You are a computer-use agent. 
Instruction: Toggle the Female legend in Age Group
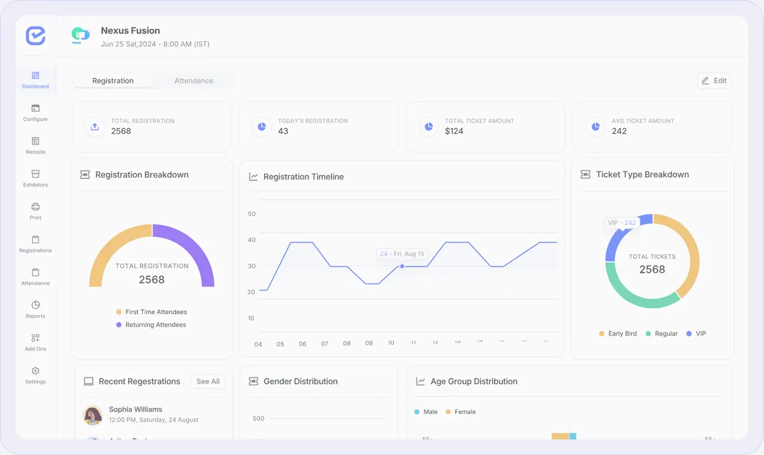[460, 412]
